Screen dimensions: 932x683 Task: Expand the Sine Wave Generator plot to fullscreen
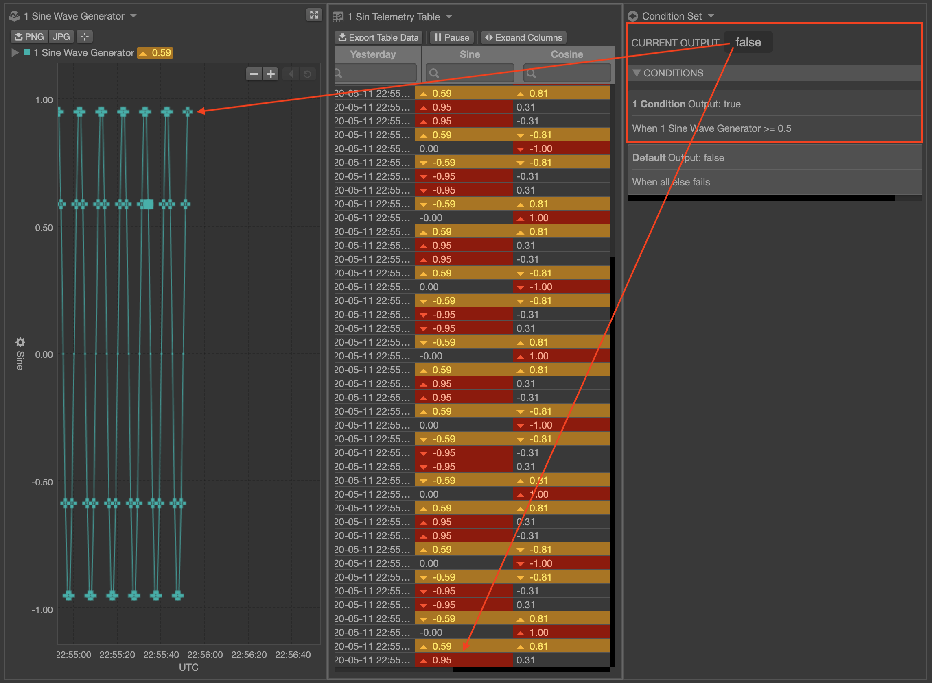pyautogui.click(x=314, y=15)
